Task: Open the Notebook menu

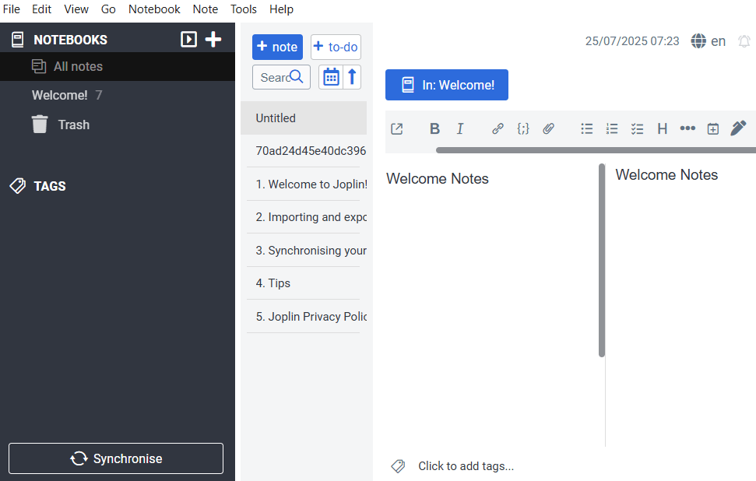Action: [x=154, y=9]
